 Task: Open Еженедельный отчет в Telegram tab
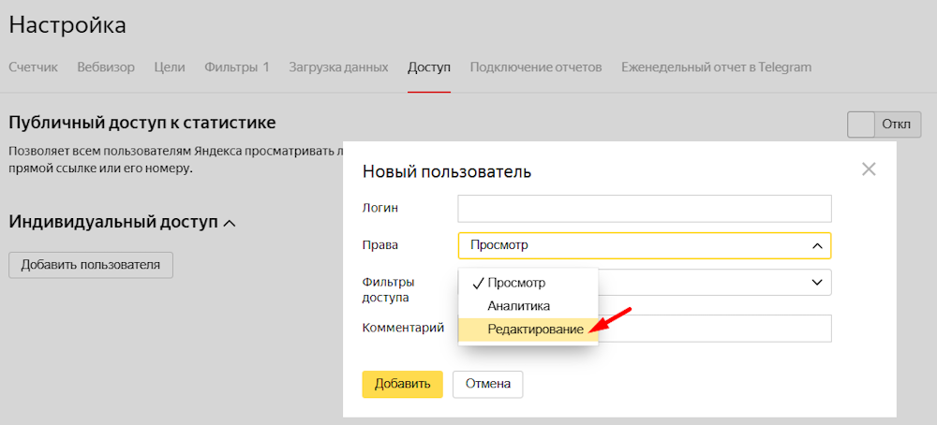(716, 67)
